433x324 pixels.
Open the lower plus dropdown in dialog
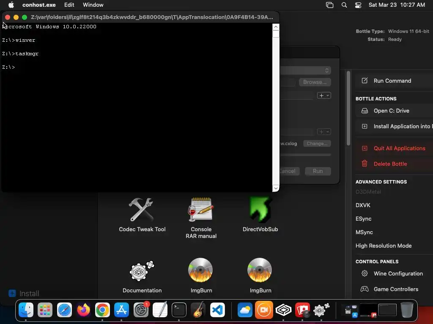pyautogui.click(x=324, y=132)
